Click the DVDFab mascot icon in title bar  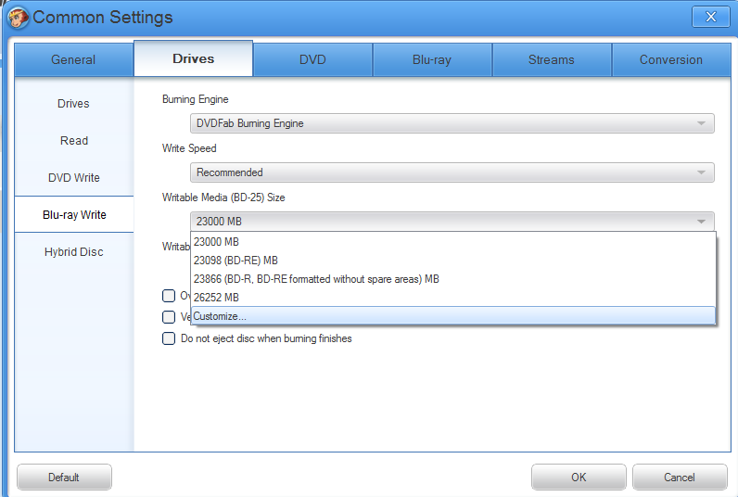[x=18, y=19]
